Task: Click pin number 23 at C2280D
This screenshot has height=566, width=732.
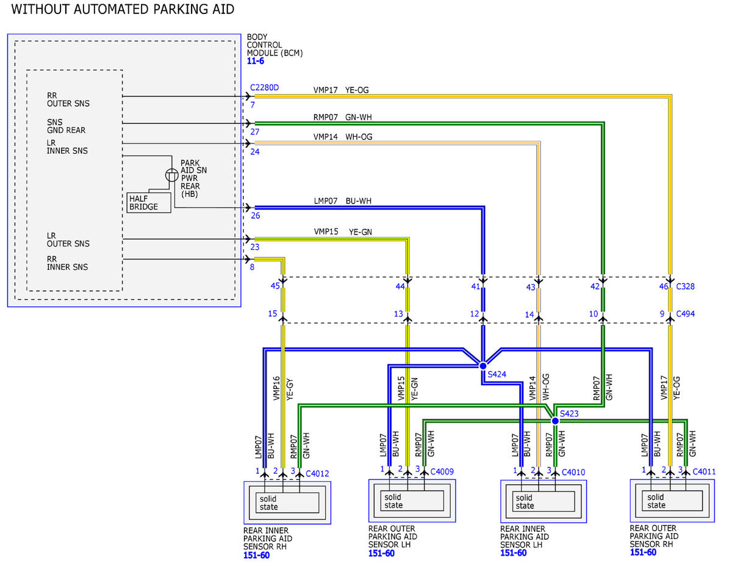Action: [254, 247]
